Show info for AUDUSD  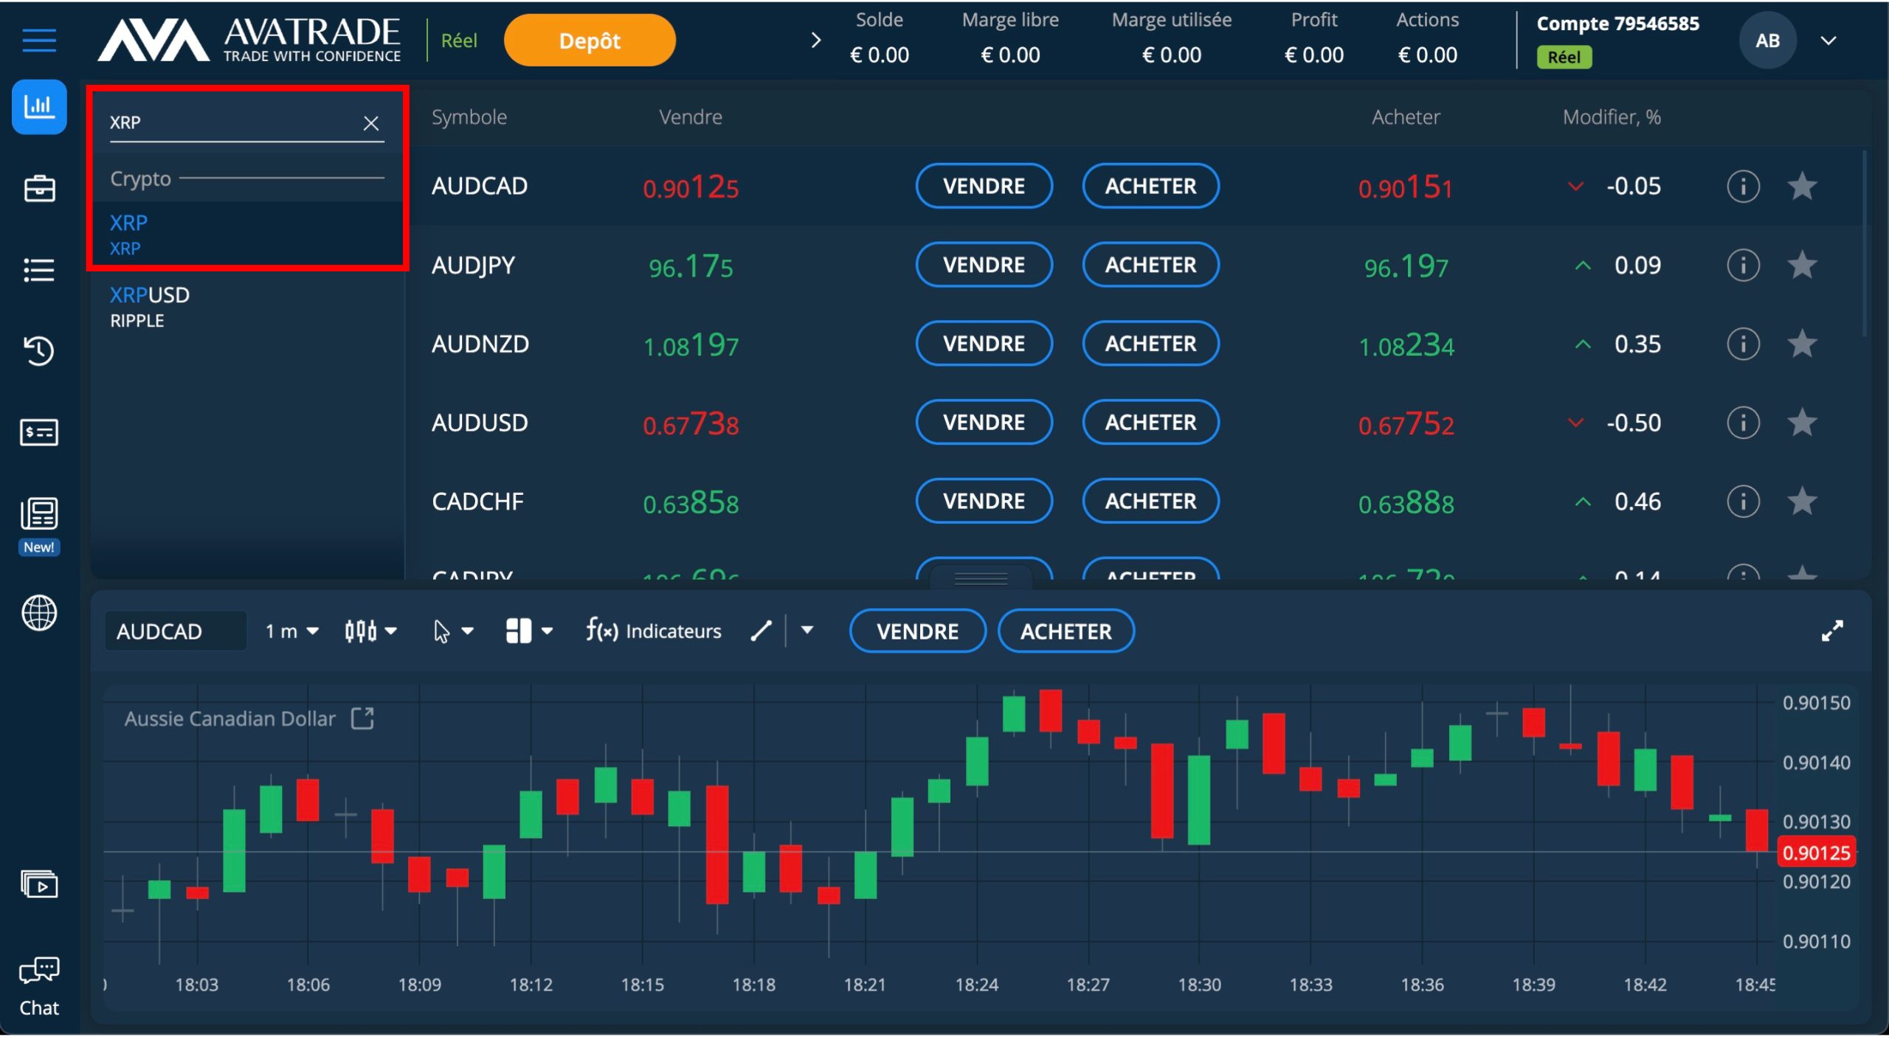click(x=1743, y=423)
